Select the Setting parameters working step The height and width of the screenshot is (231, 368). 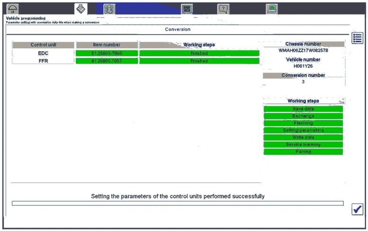pos(303,130)
